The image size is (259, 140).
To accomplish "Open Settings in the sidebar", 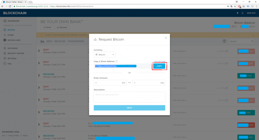I will pyautogui.click(x=12, y=58).
